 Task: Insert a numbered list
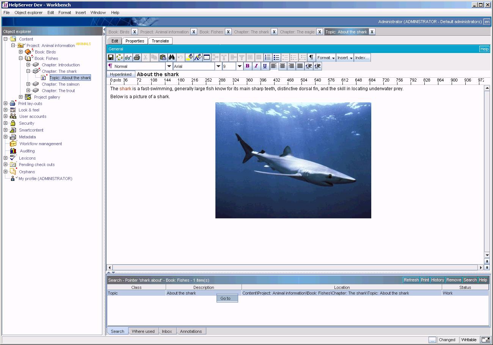point(268,58)
